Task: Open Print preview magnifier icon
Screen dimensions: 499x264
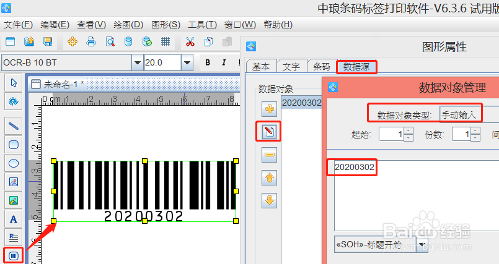Action: tap(110, 41)
